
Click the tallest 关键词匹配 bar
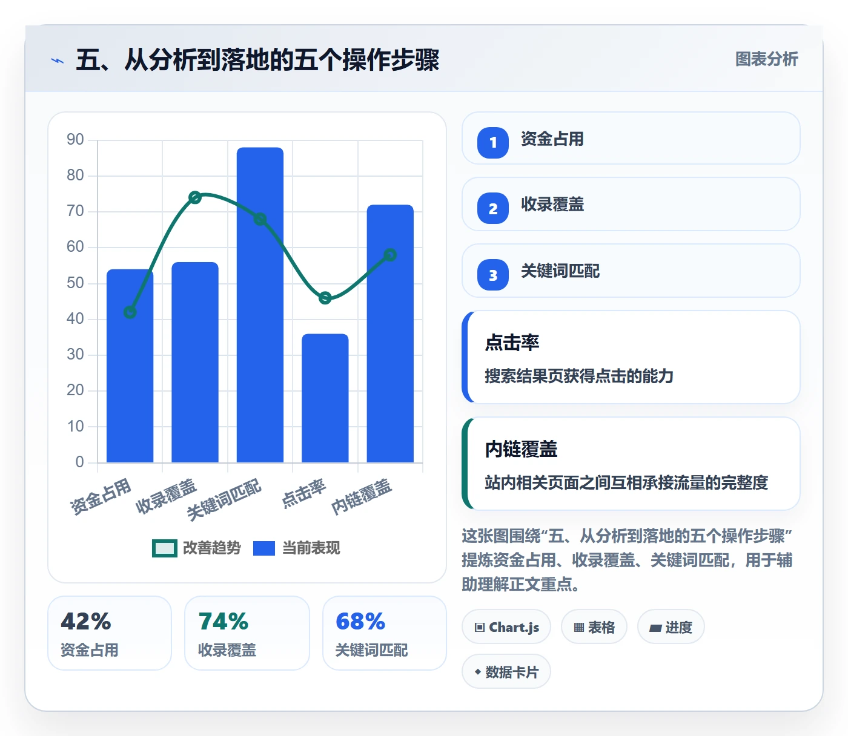pyautogui.click(x=260, y=305)
